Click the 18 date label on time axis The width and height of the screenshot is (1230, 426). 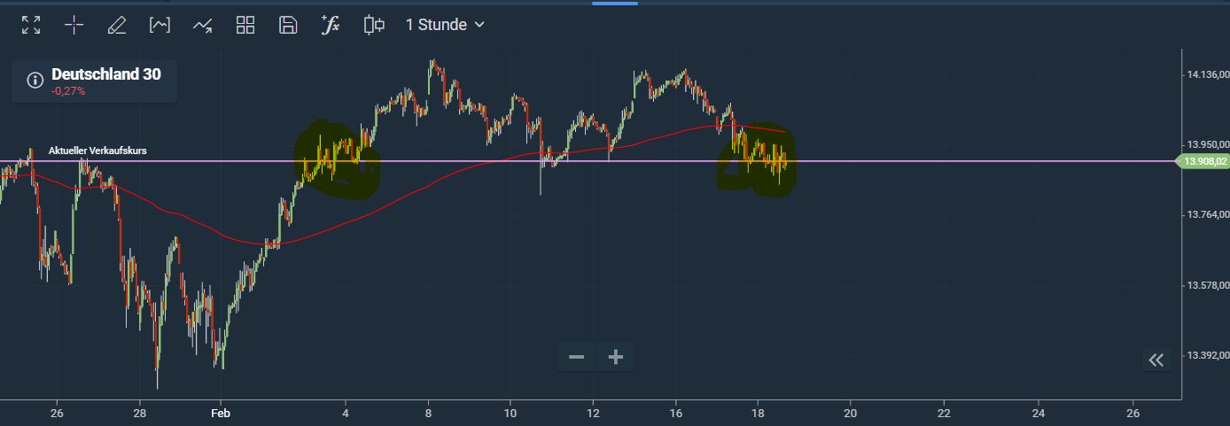[x=759, y=413]
